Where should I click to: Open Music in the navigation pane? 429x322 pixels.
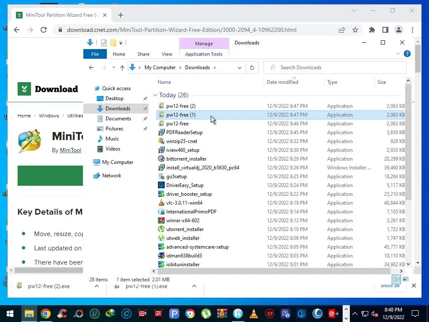click(112, 139)
